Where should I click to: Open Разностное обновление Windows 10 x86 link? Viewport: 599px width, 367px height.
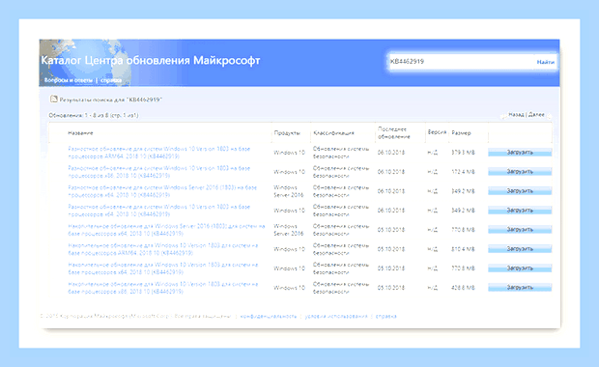coord(159,172)
